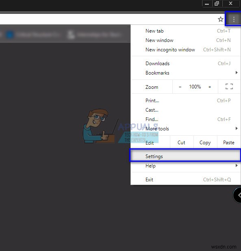241x251 pixels.
Task: Choose New window menu entry
Action: (186, 40)
